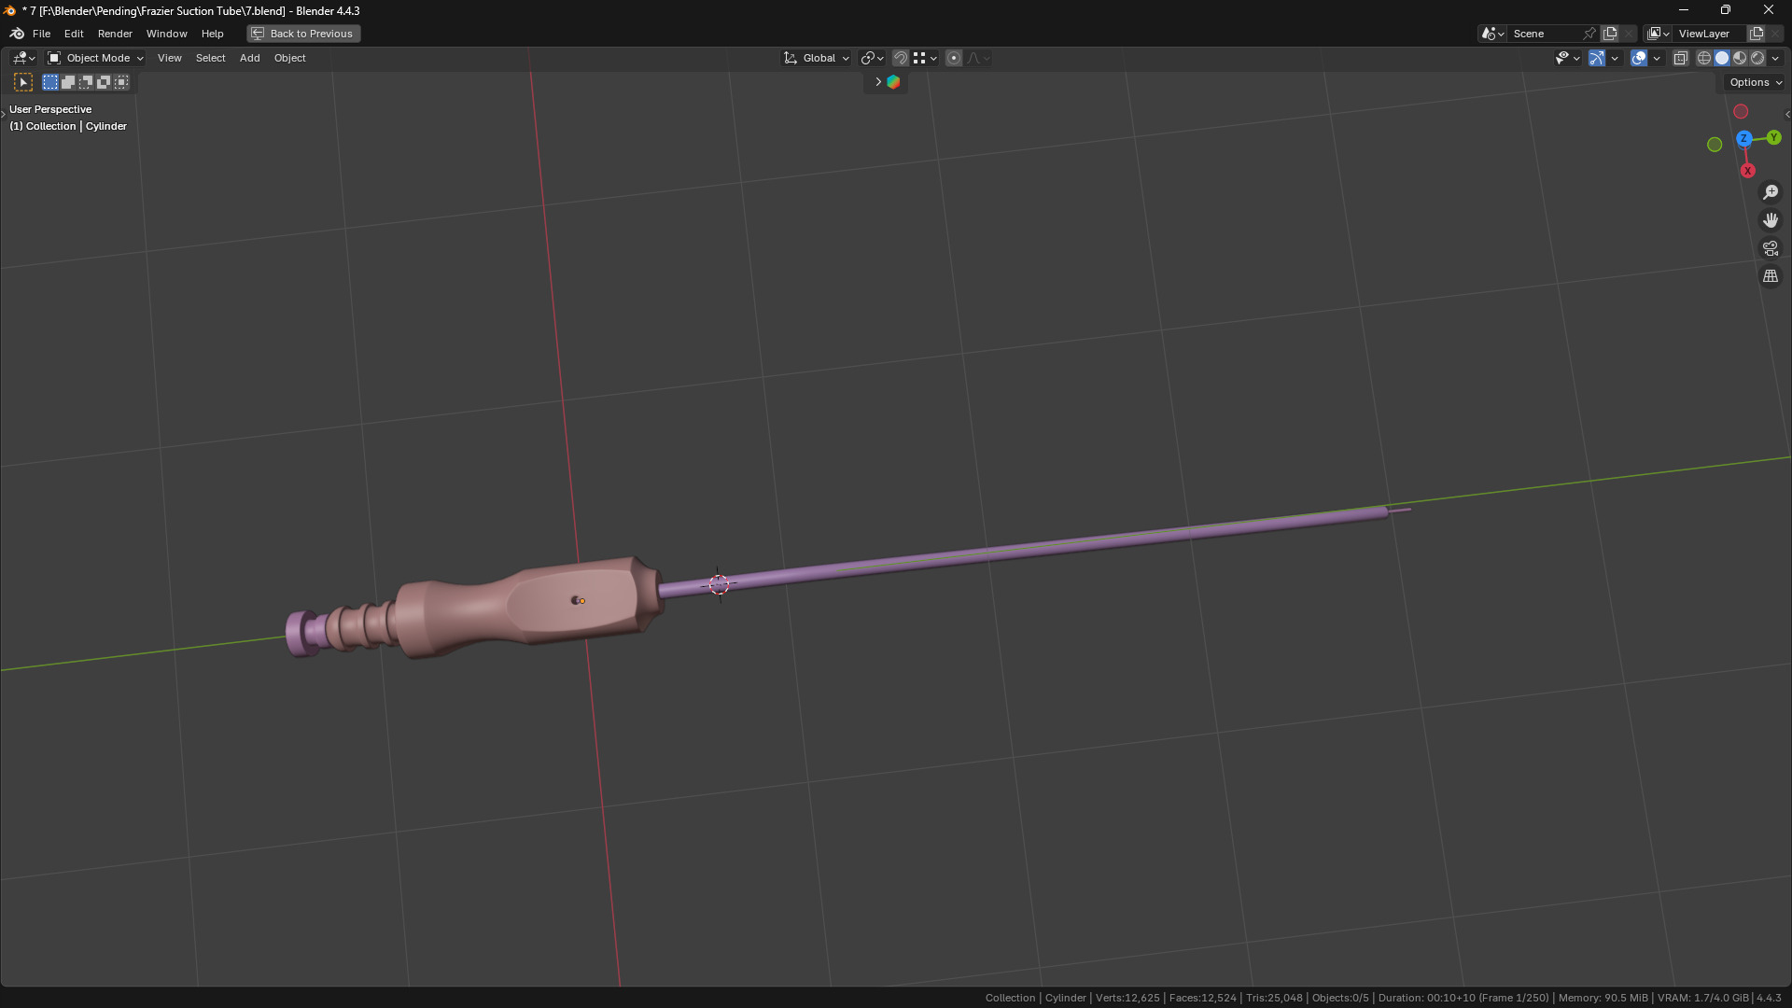
Task: Click the green Y axis gizmo
Action: [x=1773, y=137]
